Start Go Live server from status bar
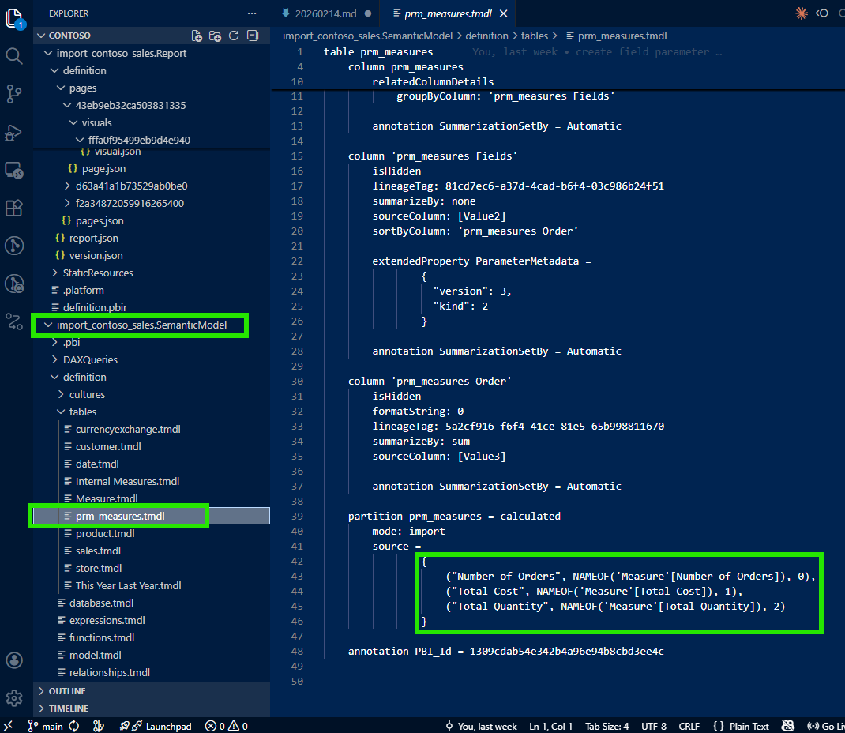 tap(825, 726)
